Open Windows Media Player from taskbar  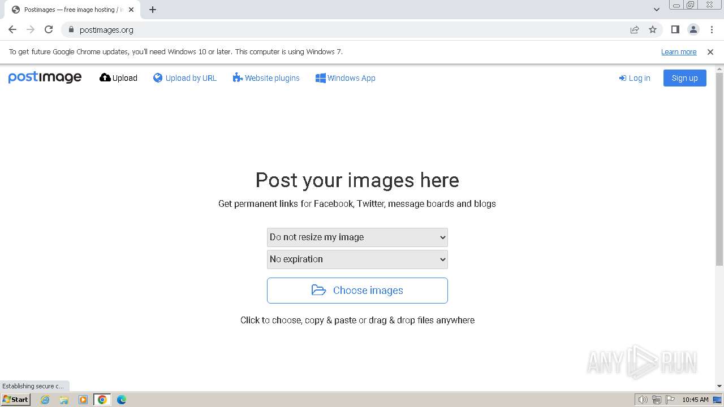tap(83, 400)
